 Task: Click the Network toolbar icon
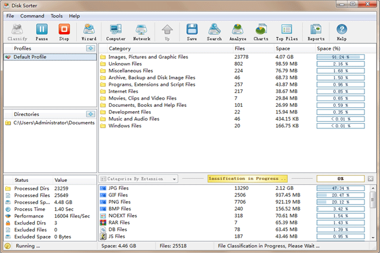pos(142,32)
